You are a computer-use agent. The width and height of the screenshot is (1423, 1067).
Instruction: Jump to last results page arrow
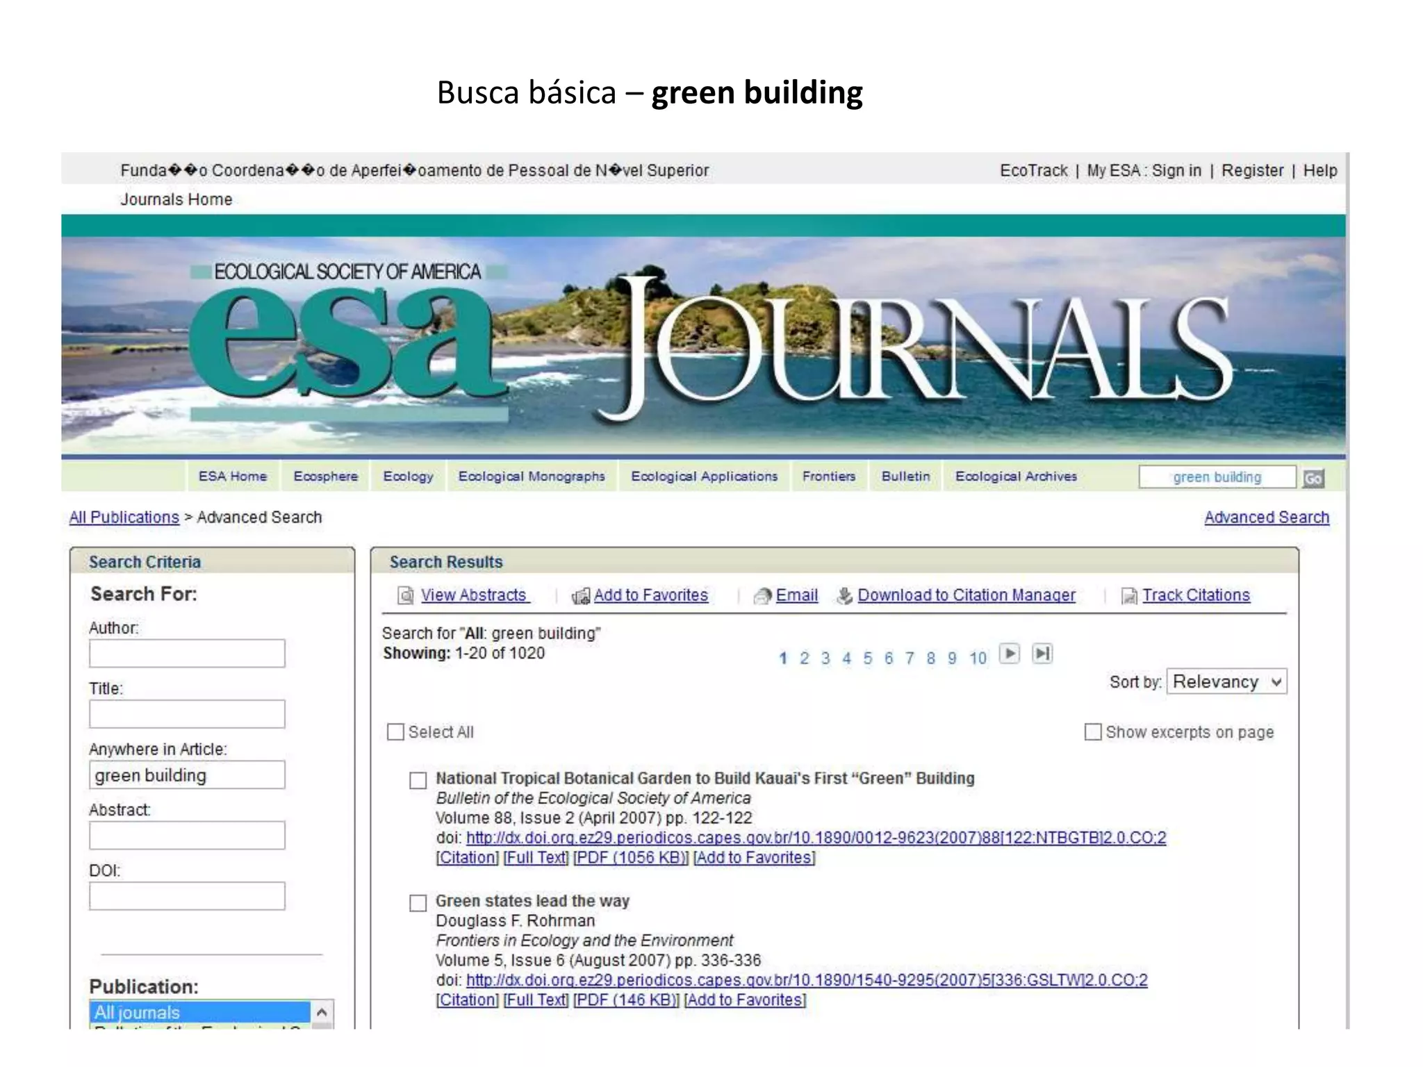click(1042, 654)
